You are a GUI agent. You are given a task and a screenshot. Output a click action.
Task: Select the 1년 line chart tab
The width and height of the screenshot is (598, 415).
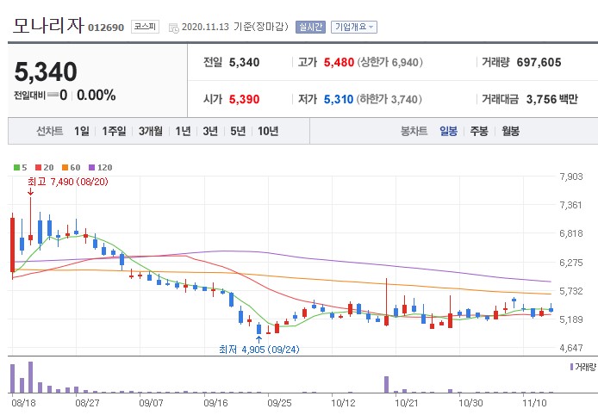183,131
